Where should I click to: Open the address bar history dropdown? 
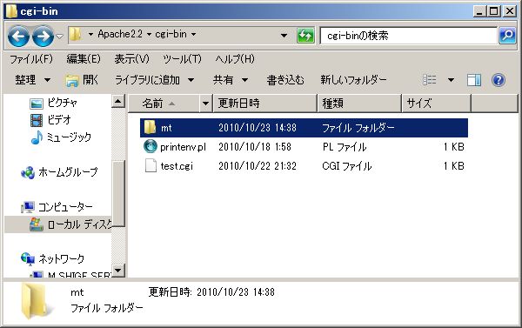[x=284, y=36]
